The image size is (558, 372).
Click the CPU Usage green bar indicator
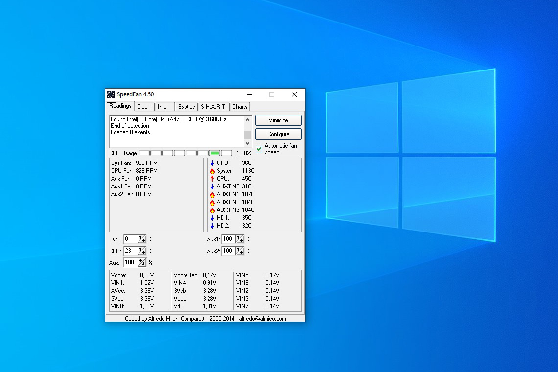[x=214, y=153]
